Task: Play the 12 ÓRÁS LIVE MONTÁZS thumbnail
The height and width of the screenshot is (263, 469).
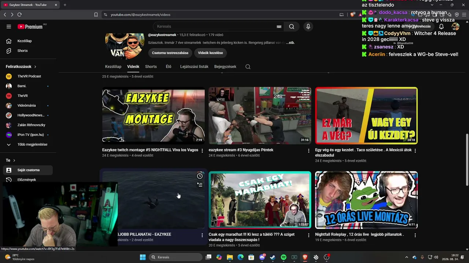Action: pos(366,200)
